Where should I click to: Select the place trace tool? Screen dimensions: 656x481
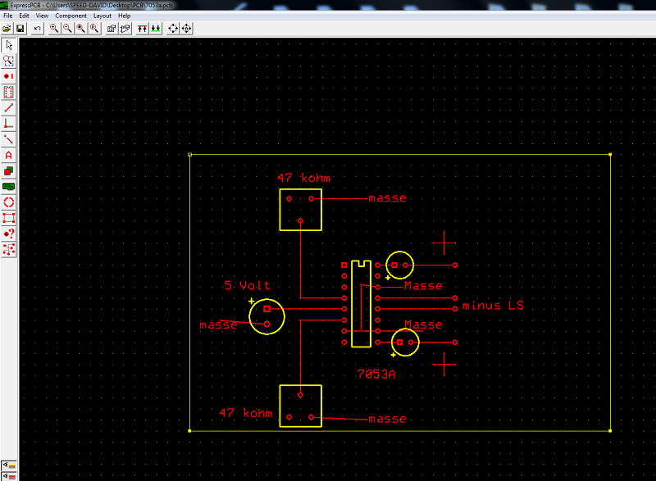[9, 108]
